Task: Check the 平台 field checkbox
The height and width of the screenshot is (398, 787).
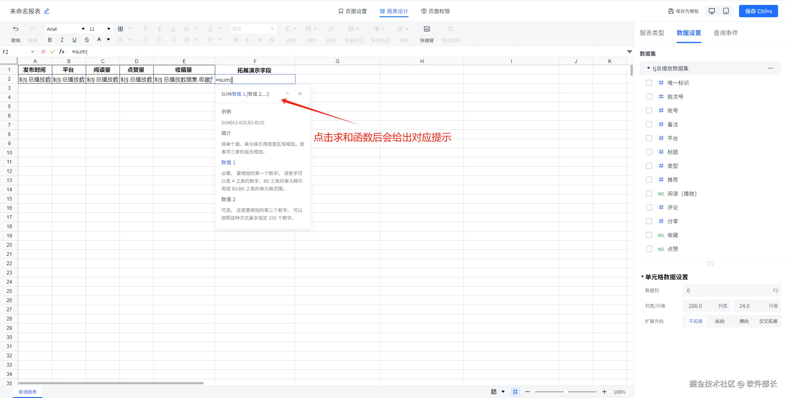Action: (x=649, y=138)
